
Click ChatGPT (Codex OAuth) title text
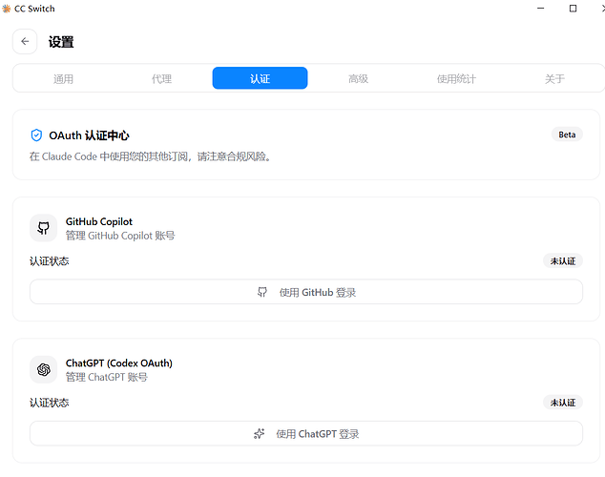pyautogui.click(x=119, y=363)
